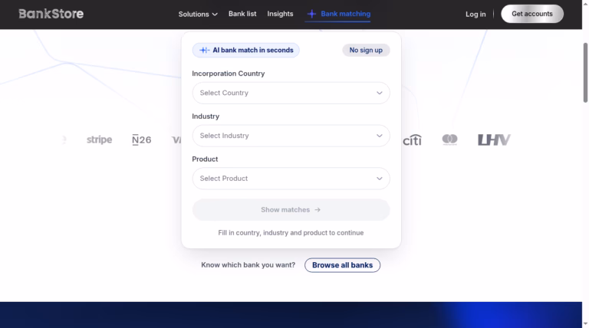Screen dimensions: 589x328
Task: Click the Incorporation Country label
Action: (229, 74)
